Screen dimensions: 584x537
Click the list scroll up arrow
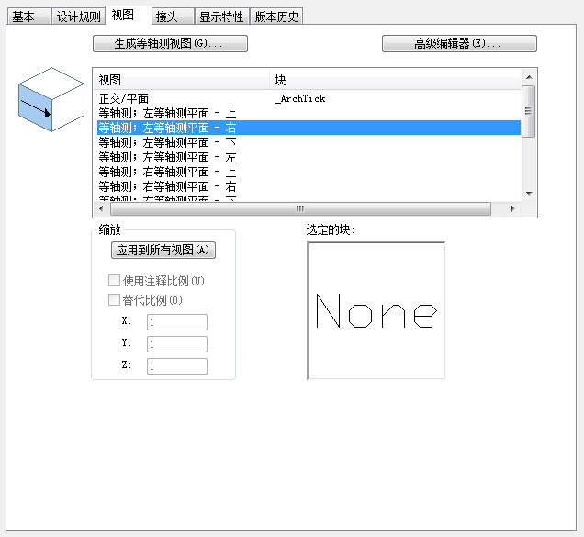tap(529, 77)
